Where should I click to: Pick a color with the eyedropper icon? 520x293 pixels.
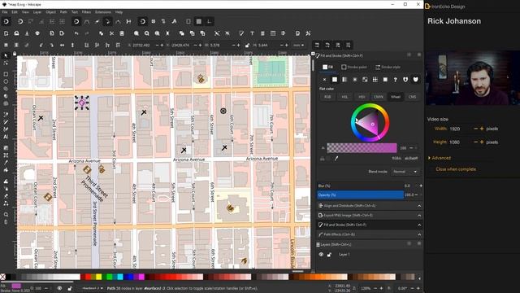click(336, 159)
